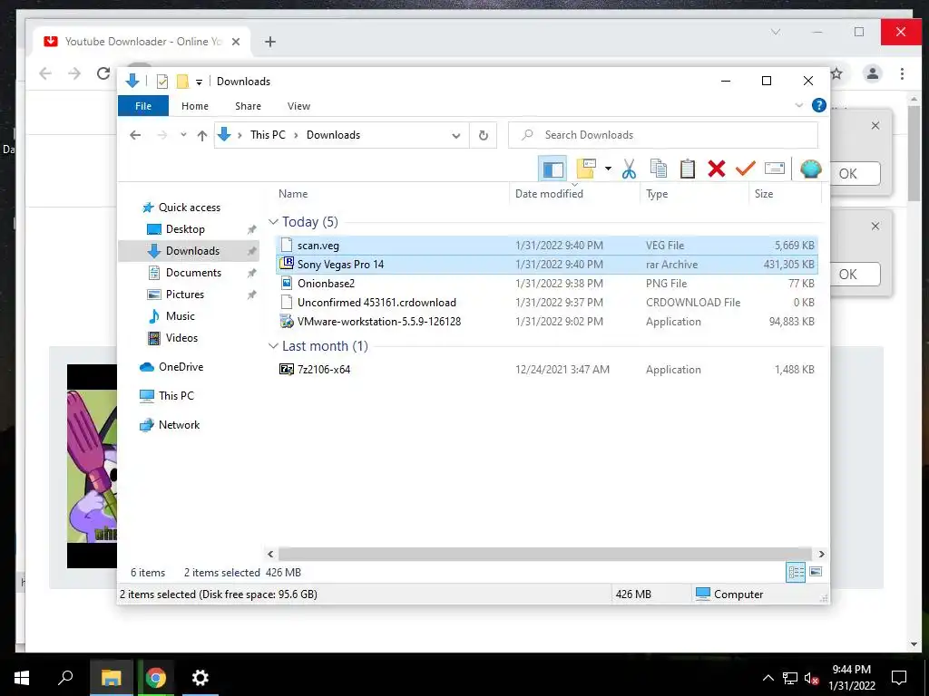Screen dimensions: 929x696
Task: Open the Explorer help question mark icon
Action: coord(819,105)
